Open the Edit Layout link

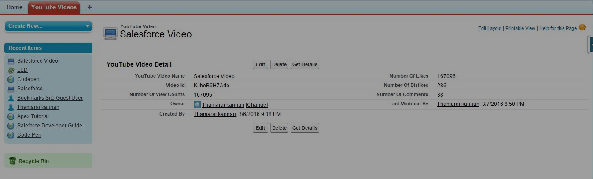tap(490, 28)
